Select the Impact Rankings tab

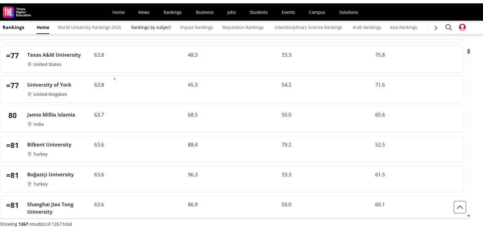(196, 27)
